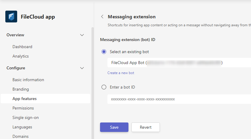Go back using the left chevron arrow
This screenshot has height=139, width=251.
[102, 17]
